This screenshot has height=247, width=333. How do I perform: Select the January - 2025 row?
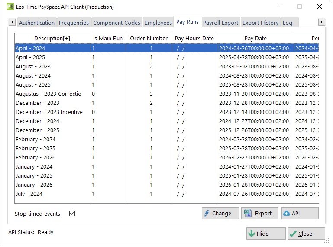(167, 176)
